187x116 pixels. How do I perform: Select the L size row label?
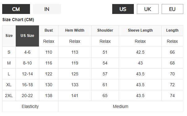pyautogui.click(x=9, y=74)
